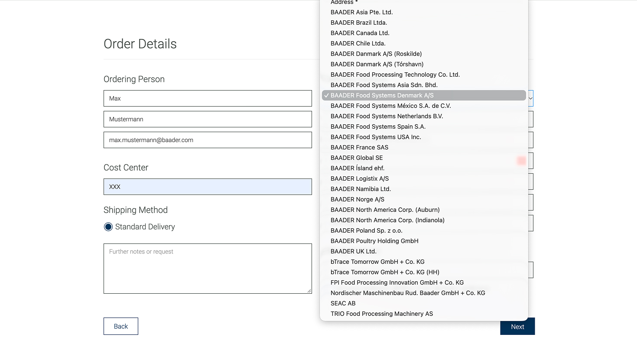Screen dimensions: 637x347
Task: Select bTrace Tomorrow GmbH + Co. KG
Action: [424, 262]
